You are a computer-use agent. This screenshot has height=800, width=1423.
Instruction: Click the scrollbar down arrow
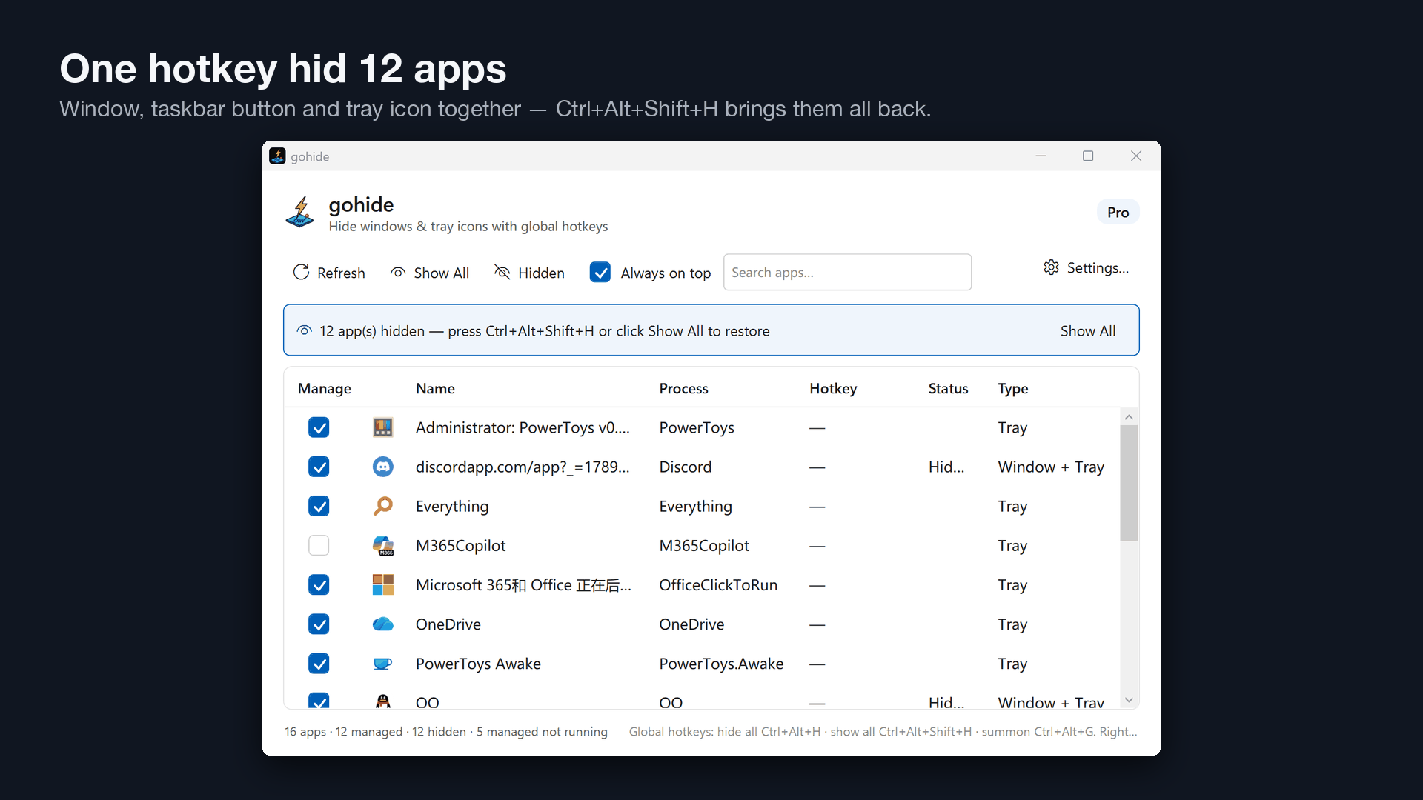click(x=1129, y=699)
